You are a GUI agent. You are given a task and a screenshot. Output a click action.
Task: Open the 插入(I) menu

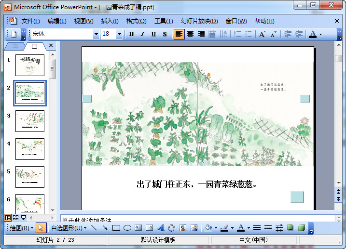[x=110, y=21]
